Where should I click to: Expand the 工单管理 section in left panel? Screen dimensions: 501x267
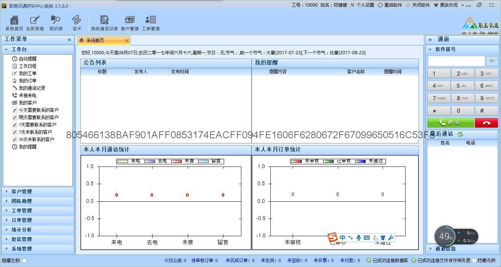[38, 211]
